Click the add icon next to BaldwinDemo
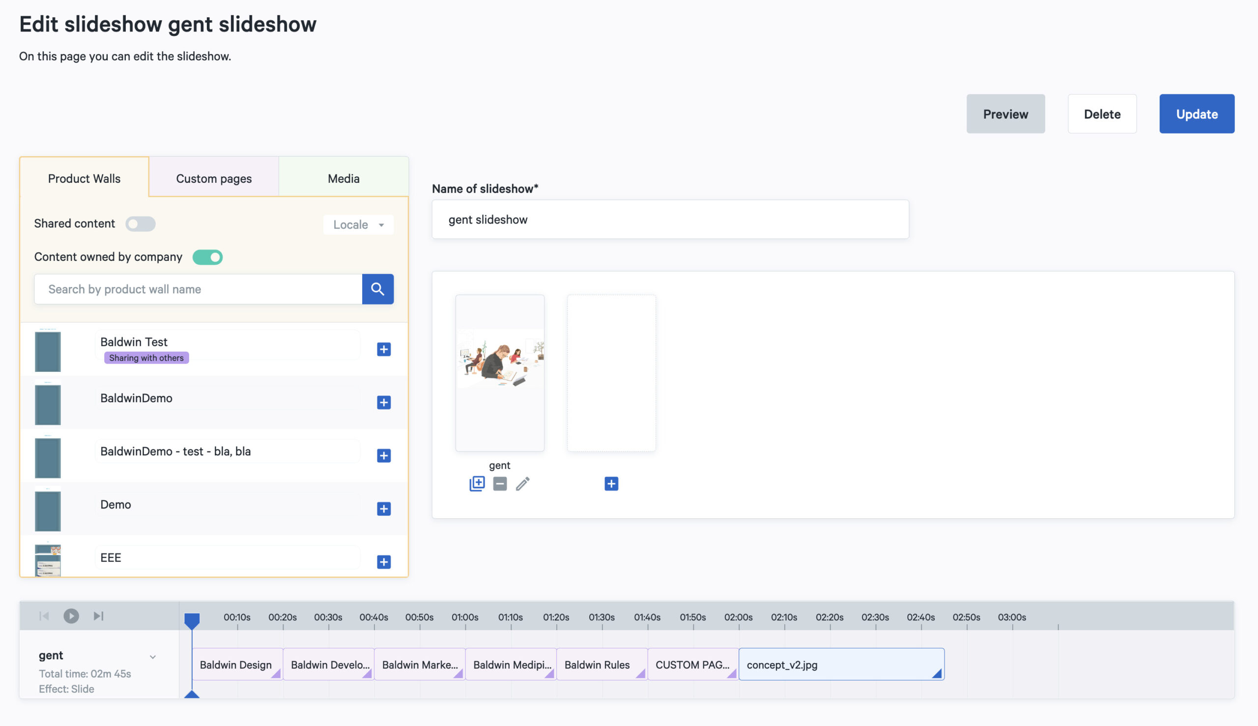The height and width of the screenshot is (726, 1258). click(x=383, y=402)
